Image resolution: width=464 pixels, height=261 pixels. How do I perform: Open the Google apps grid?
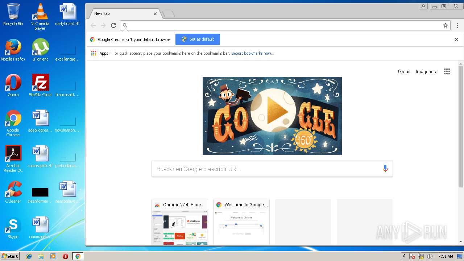(447, 71)
